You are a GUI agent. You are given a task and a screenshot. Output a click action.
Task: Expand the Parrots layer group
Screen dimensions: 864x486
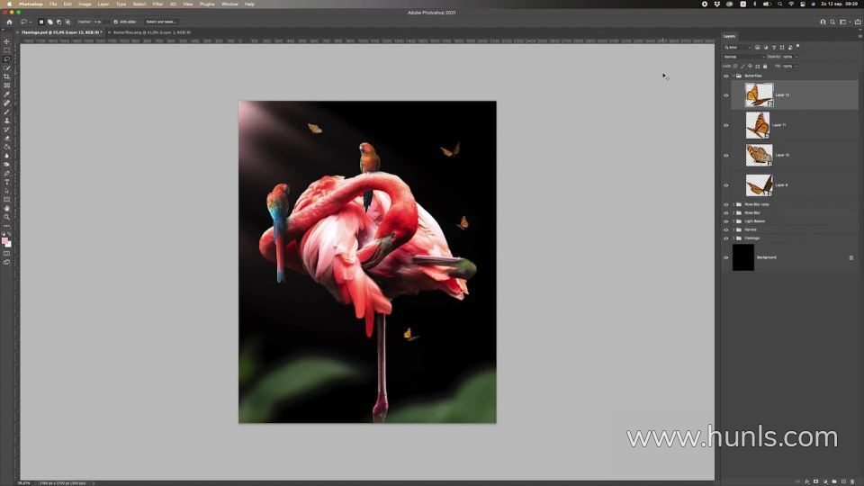733,229
